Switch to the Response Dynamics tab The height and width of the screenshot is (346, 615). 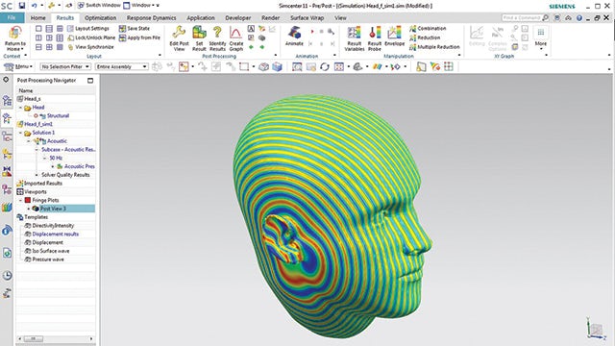(x=152, y=18)
